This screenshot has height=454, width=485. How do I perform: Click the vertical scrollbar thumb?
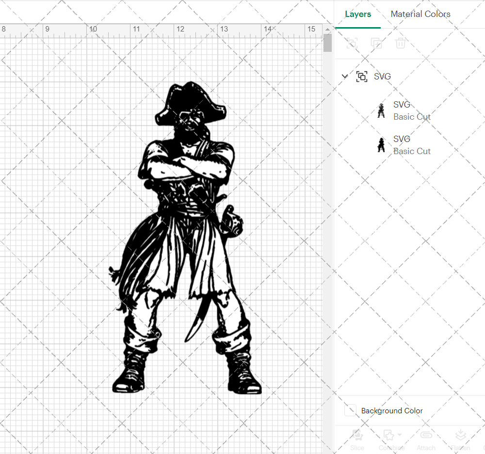pyautogui.click(x=327, y=43)
